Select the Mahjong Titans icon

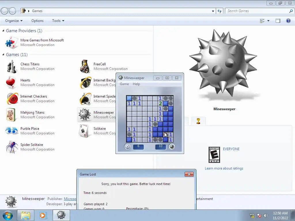11,115
